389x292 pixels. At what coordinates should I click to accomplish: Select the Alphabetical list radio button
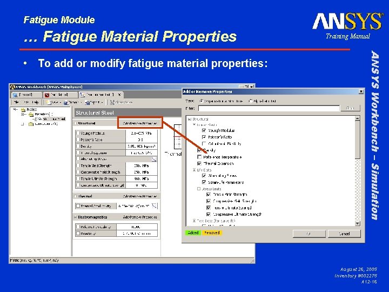(x=251, y=101)
